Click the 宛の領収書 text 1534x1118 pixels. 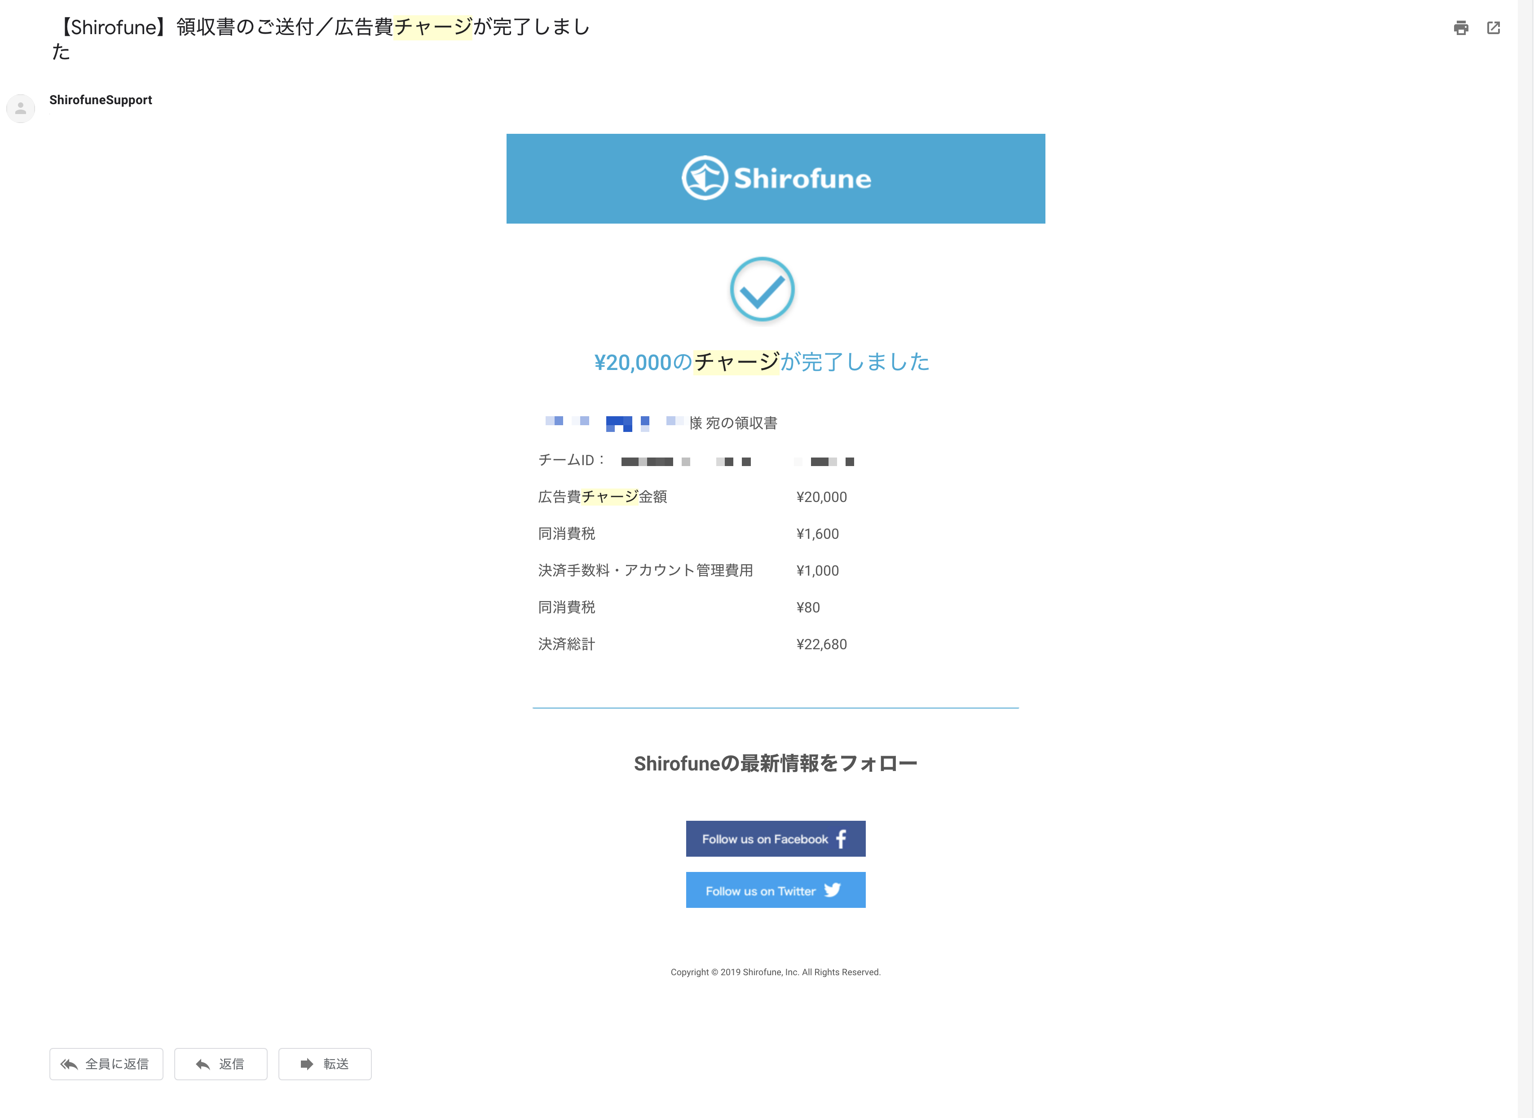point(741,423)
